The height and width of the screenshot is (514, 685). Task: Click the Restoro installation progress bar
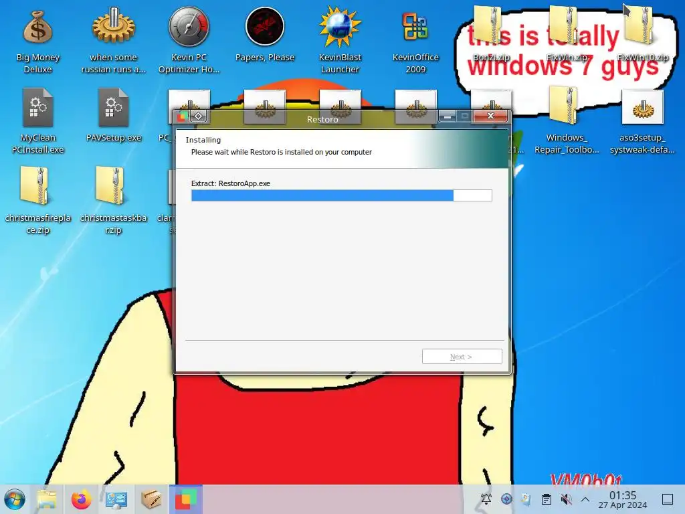[342, 195]
